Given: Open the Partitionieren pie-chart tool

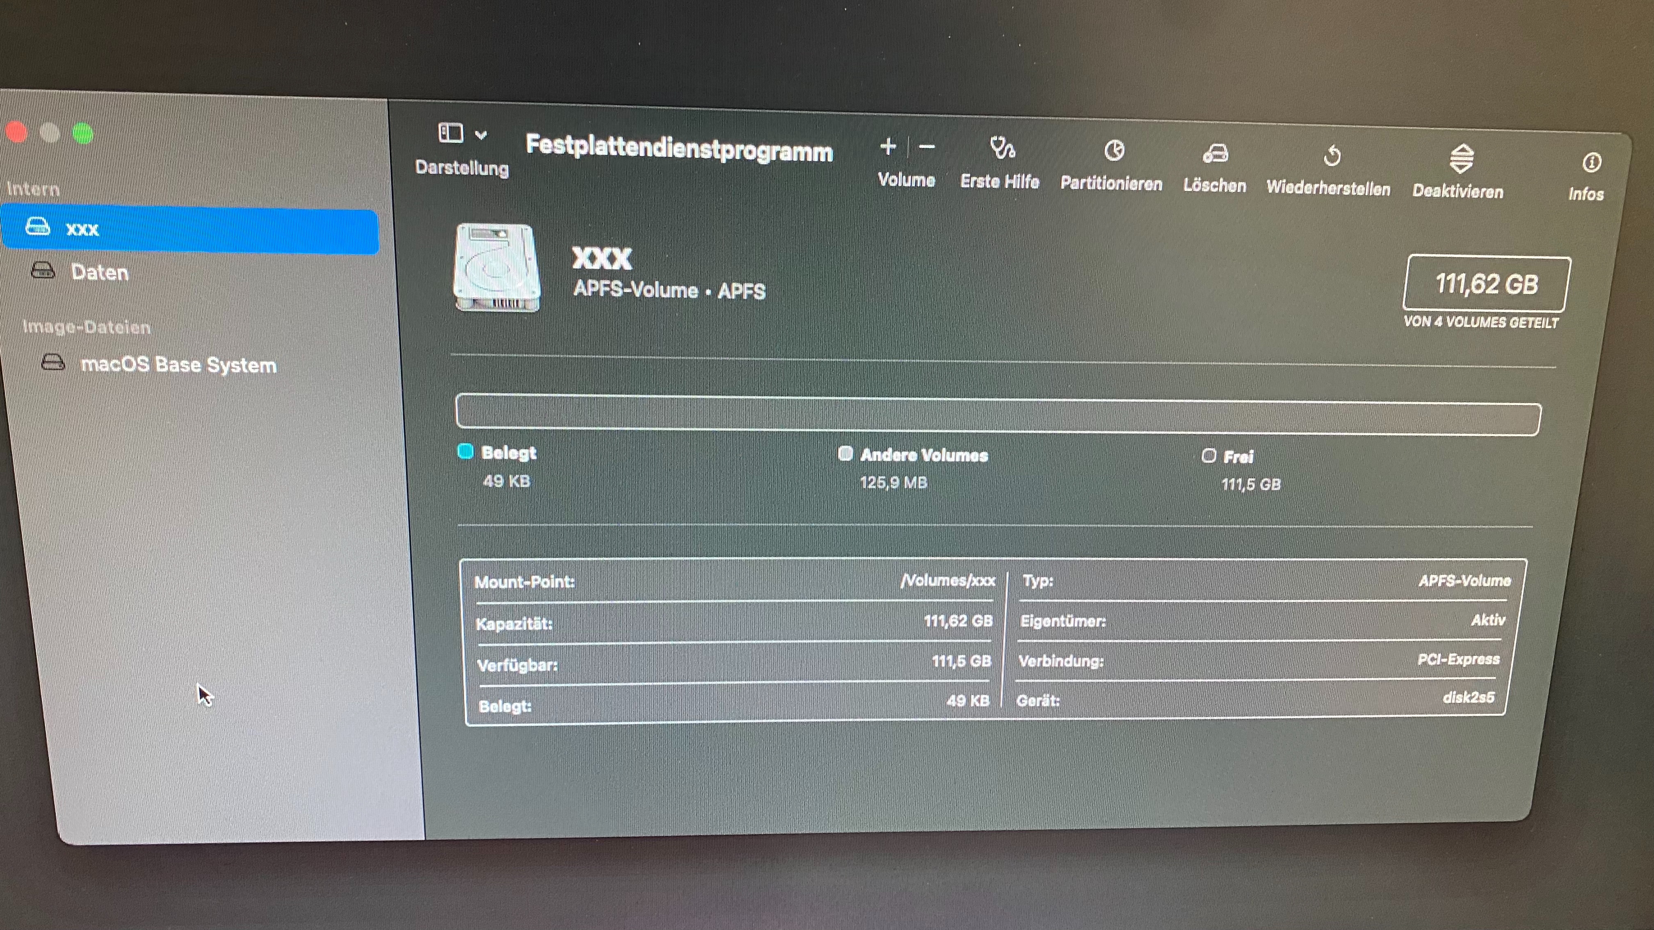Looking at the screenshot, I should tap(1114, 151).
